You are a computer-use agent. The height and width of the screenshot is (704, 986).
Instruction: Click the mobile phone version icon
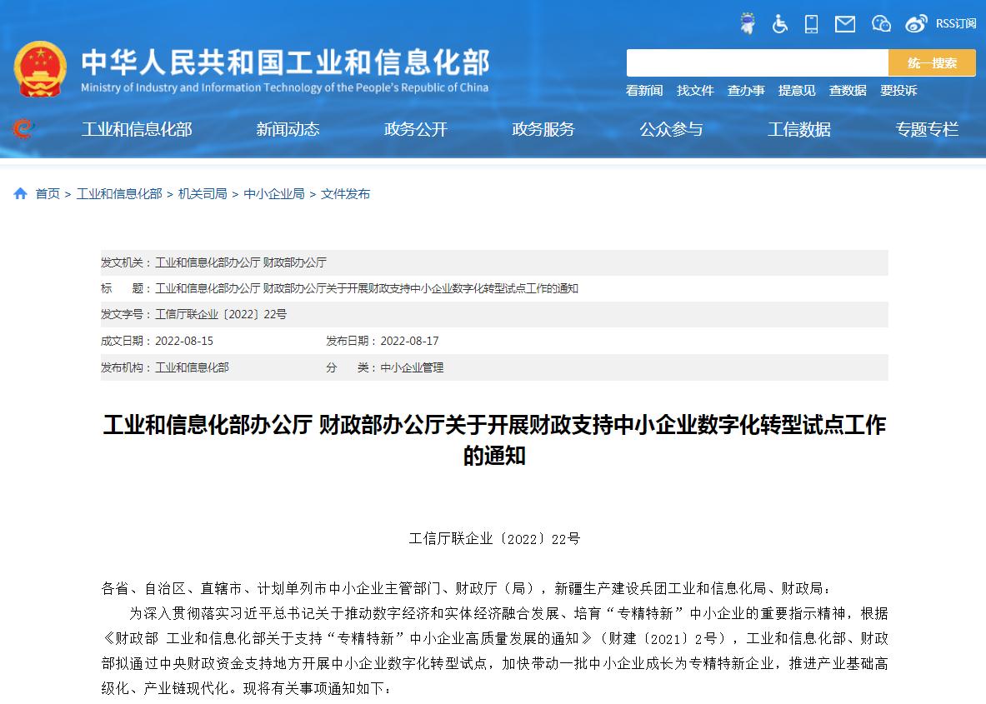point(811,23)
